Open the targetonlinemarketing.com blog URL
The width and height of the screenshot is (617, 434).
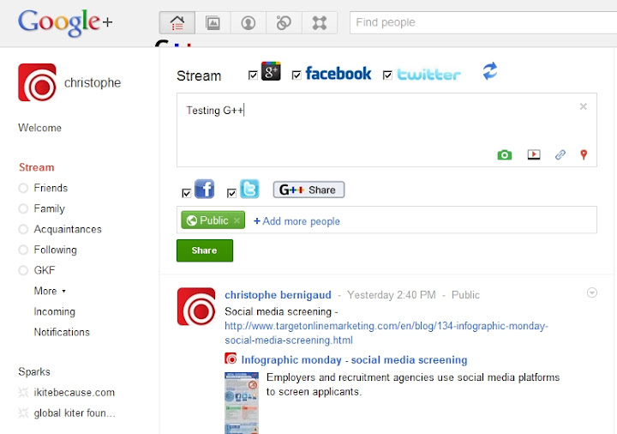coord(386,333)
